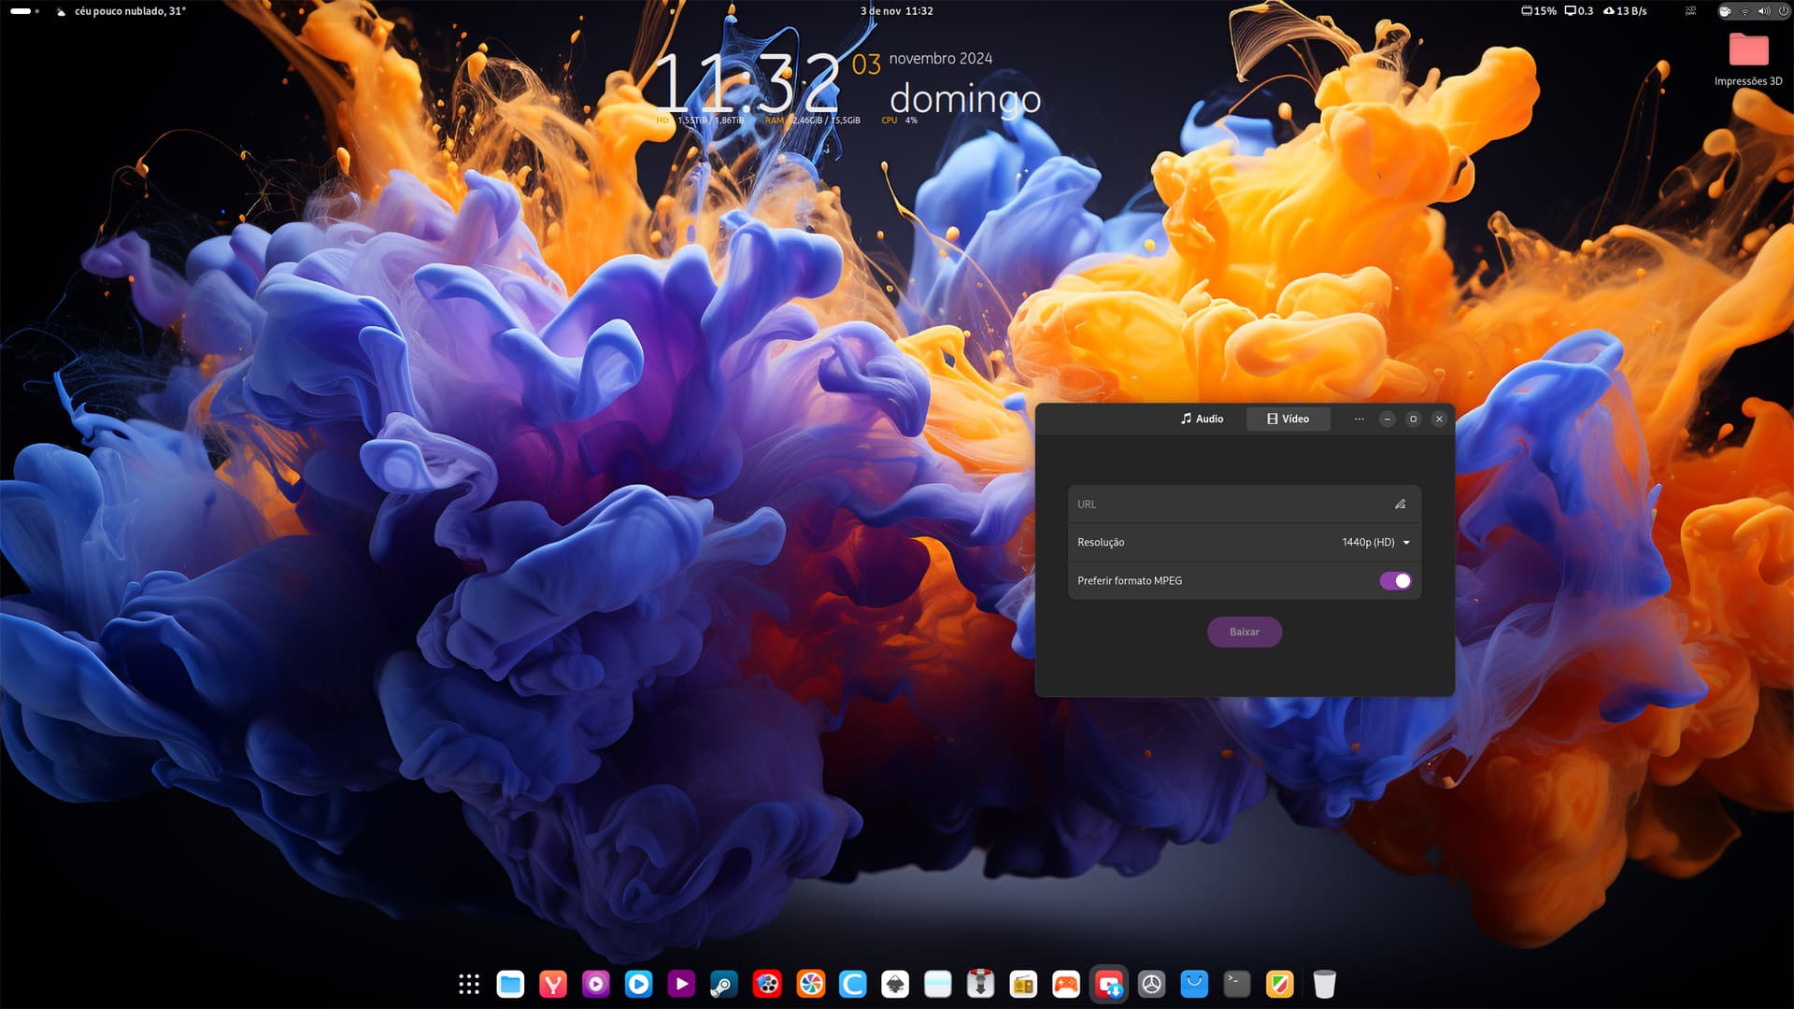This screenshot has height=1009, width=1794.
Task: Click the URL edit pencil icon
Action: (1400, 504)
